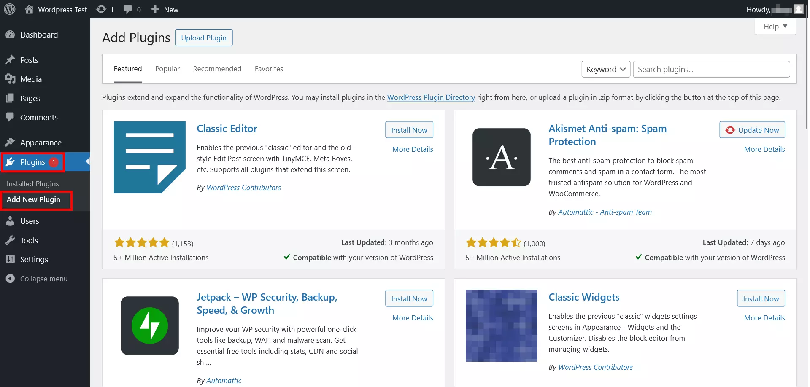Open Jetpack's Automattic author link

pyautogui.click(x=224, y=381)
